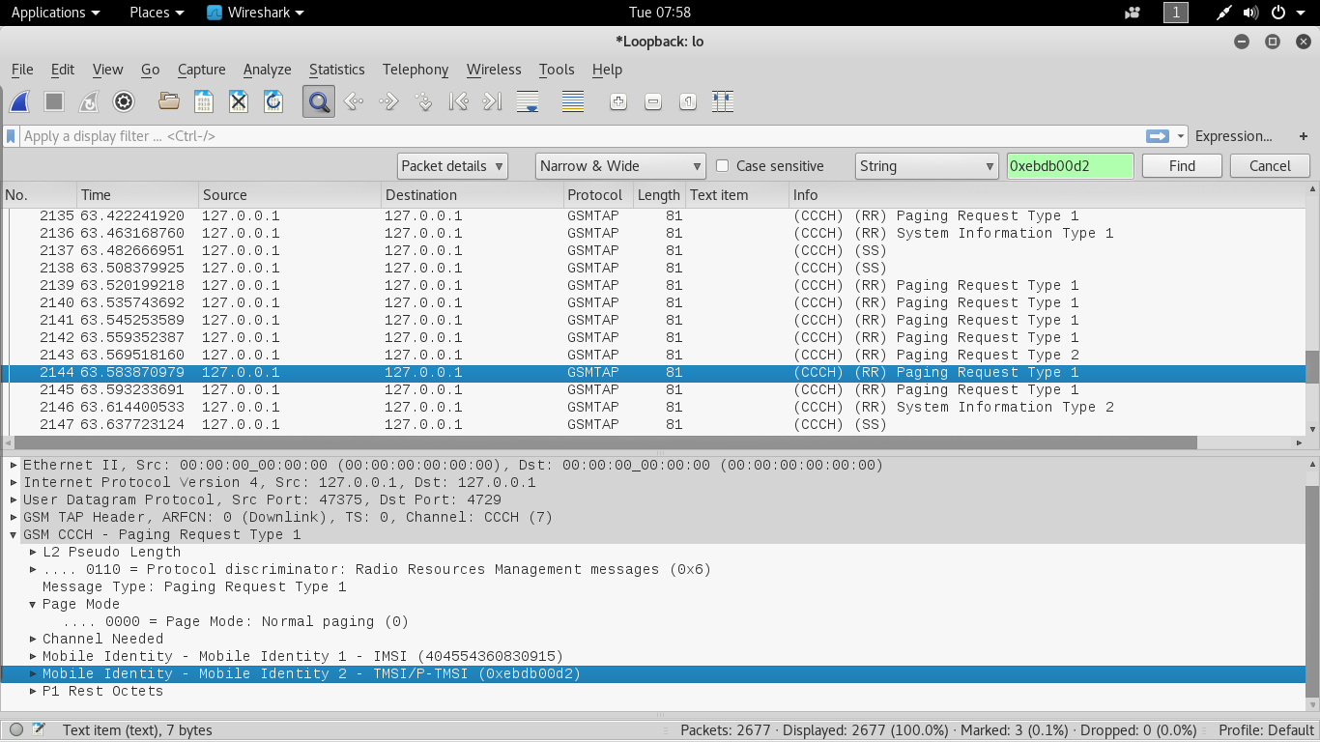
Task: Jump to the last packet
Action: click(493, 101)
